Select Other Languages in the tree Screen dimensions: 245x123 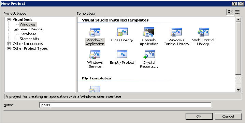pos(28,44)
